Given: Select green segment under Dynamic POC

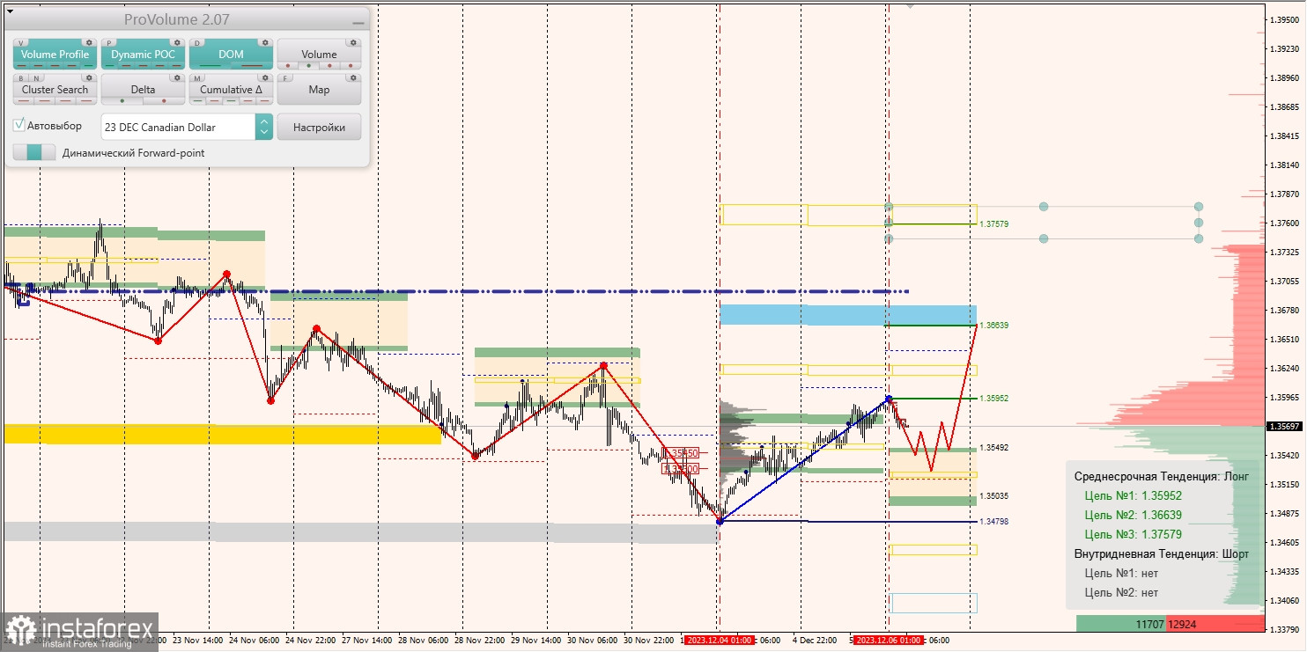Looking at the screenshot, I should pos(109,66).
